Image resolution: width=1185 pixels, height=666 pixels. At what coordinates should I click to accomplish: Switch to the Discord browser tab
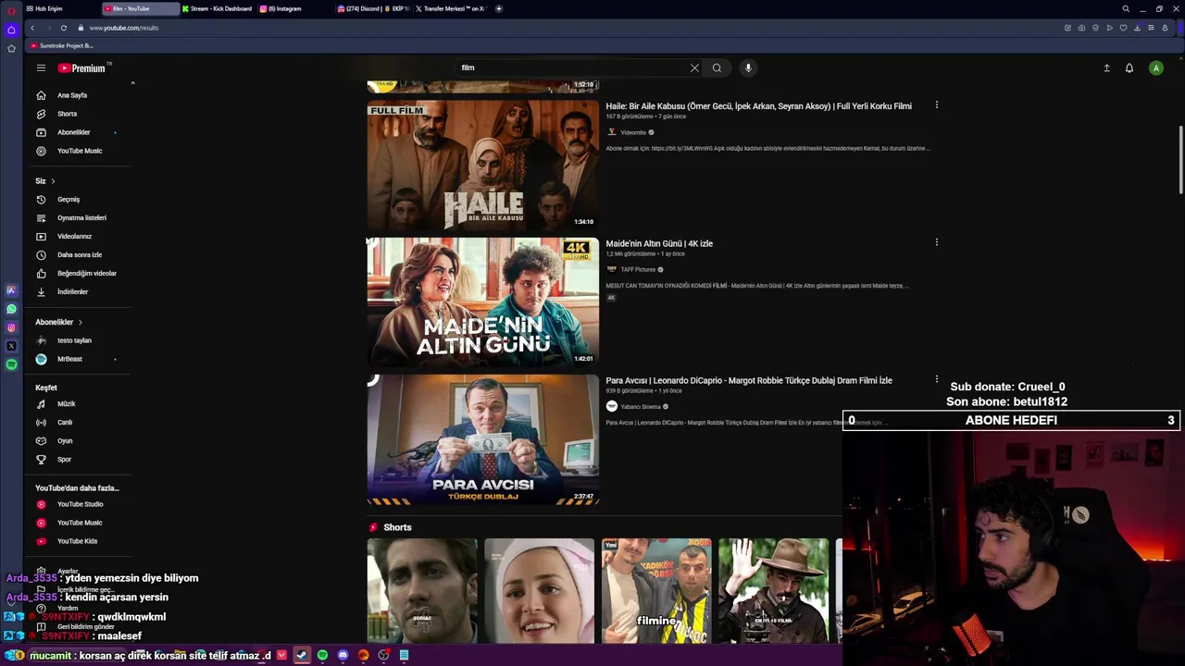pos(372,8)
